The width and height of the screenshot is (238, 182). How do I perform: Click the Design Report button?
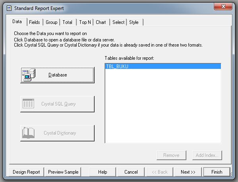26,172
